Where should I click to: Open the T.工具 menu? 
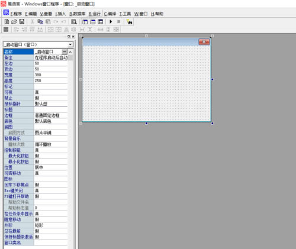[125, 14]
